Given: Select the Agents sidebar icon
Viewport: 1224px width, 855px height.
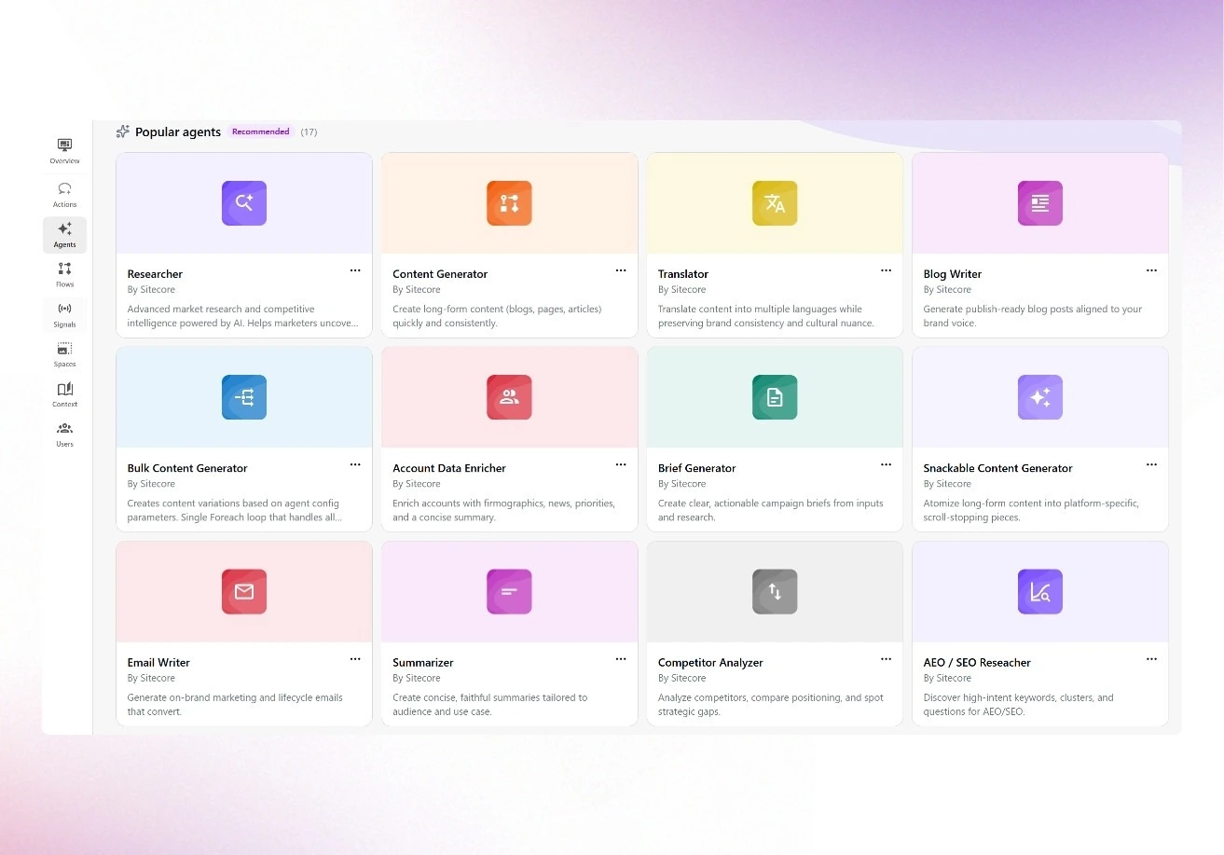Looking at the screenshot, I should click(64, 234).
